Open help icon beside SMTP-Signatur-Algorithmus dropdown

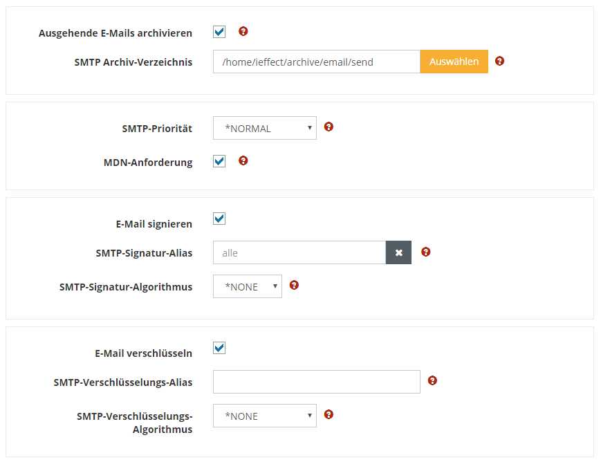tap(294, 285)
